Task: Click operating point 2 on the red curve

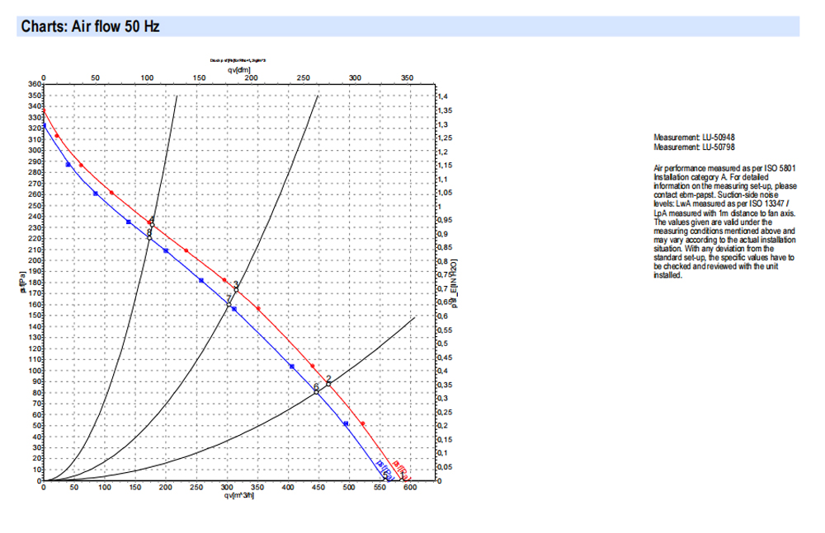Action: [328, 384]
